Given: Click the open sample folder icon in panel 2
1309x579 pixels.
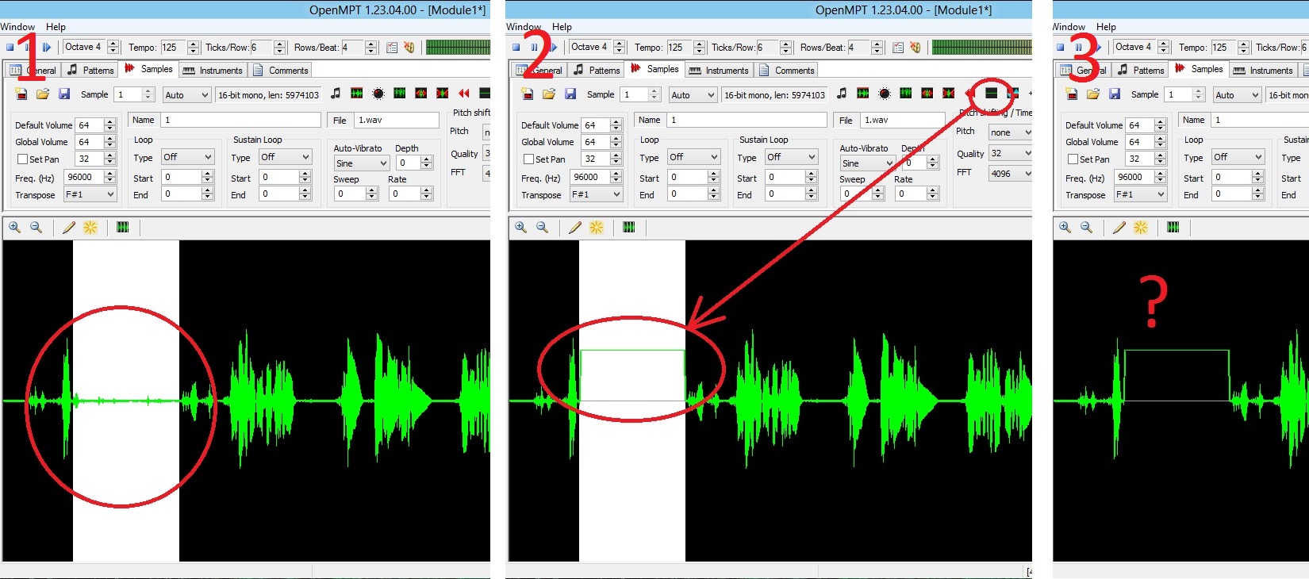Looking at the screenshot, I should (x=548, y=94).
